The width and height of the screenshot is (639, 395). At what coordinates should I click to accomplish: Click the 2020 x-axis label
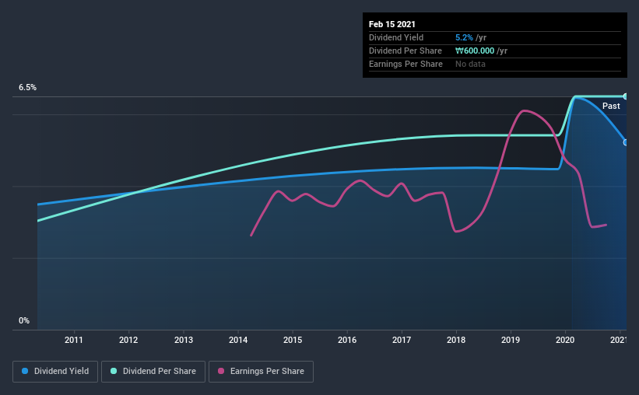click(x=565, y=340)
